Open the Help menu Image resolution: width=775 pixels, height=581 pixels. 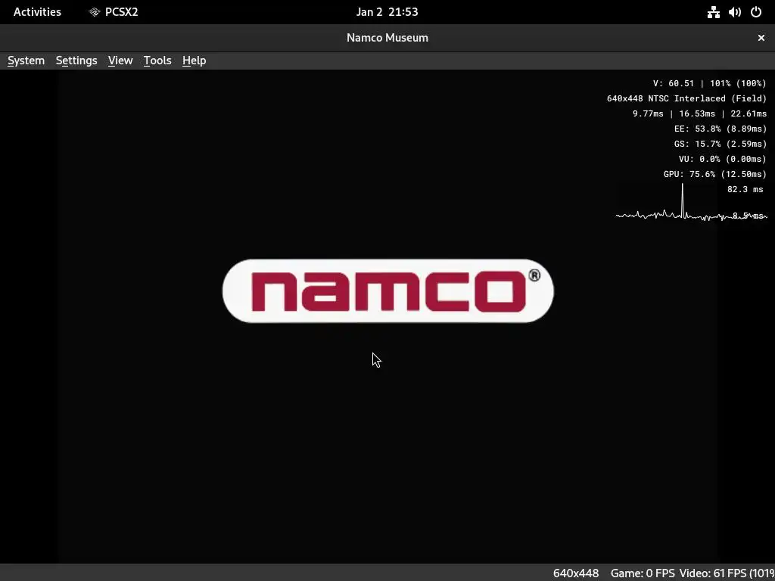click(x=195, y=61)
